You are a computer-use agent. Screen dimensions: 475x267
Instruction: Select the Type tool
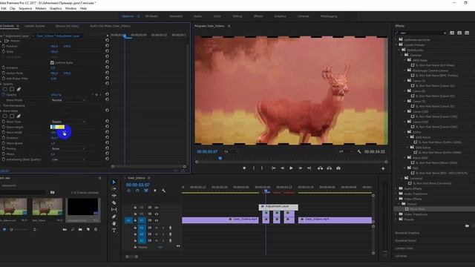pos(114,231)
